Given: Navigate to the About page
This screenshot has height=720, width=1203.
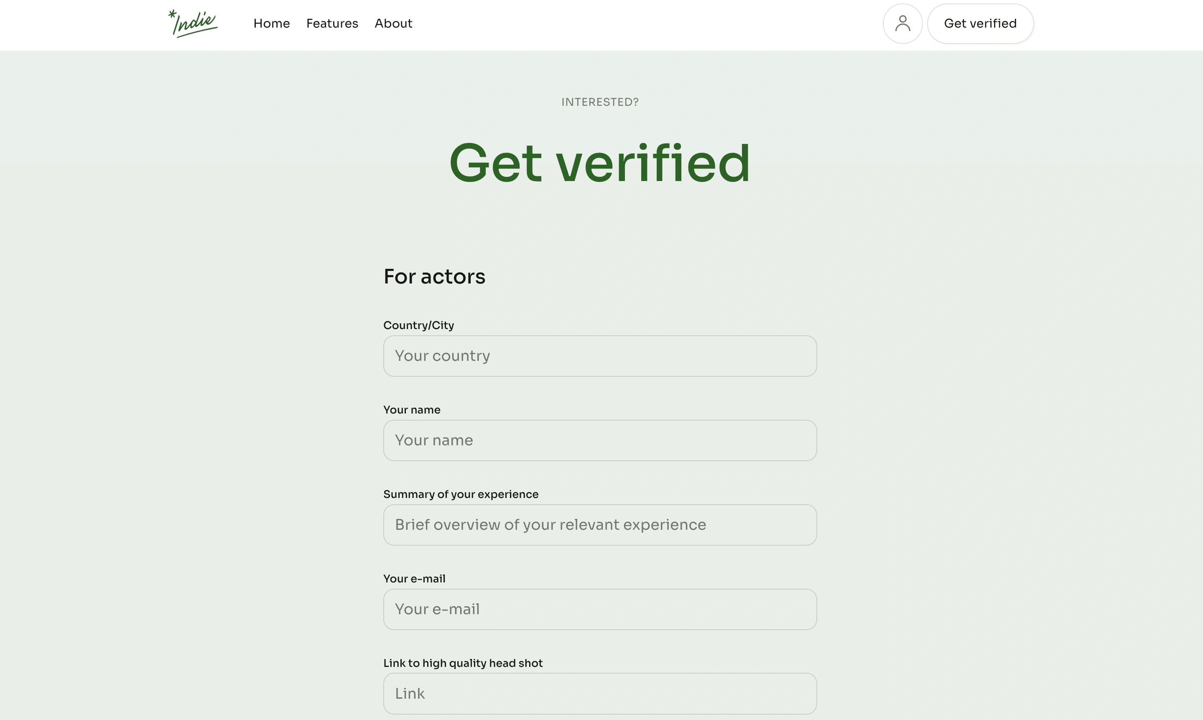Looking at the screenshot, I should 393,23.
